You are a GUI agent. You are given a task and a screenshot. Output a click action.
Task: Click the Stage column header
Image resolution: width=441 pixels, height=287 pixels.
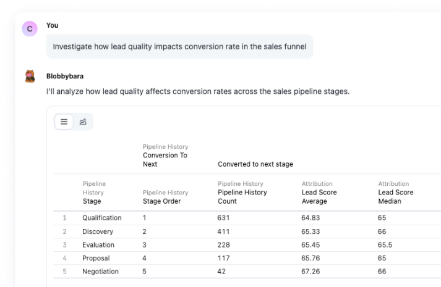pos(92,201)
